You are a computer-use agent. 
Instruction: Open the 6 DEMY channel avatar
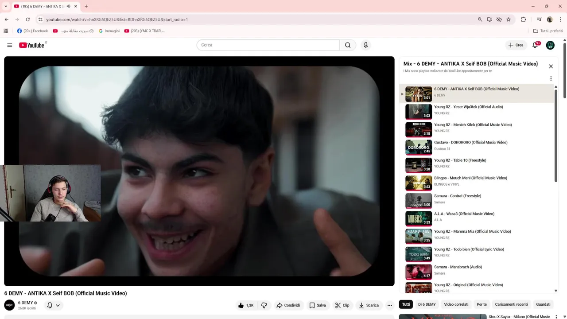click(9, 305)
